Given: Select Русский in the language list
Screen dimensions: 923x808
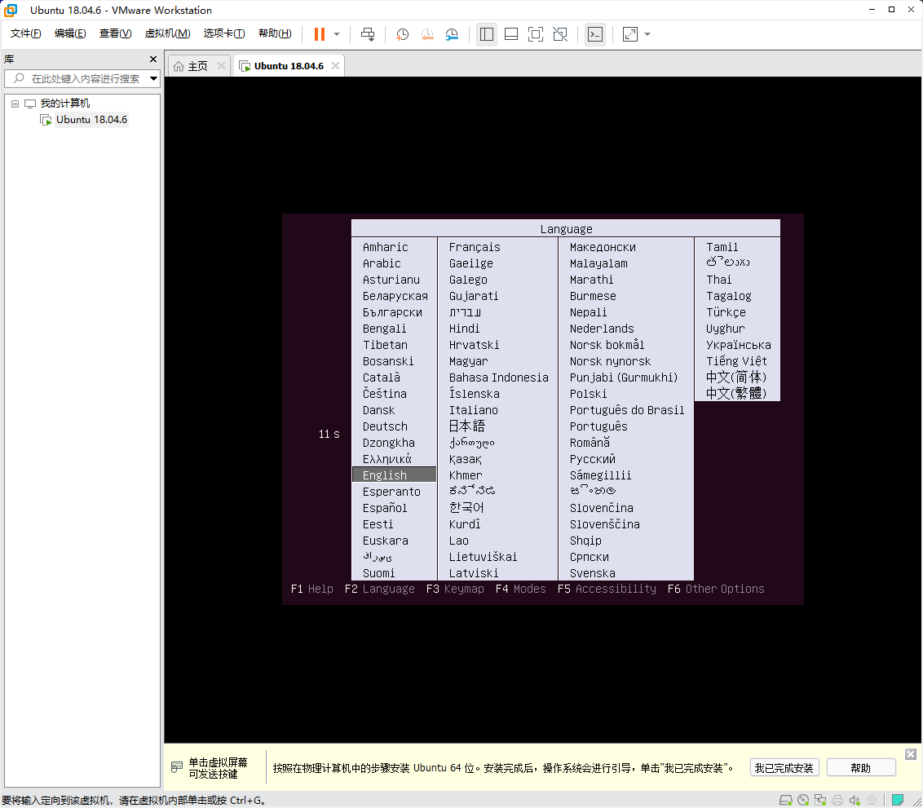Looking at the screenshot, I should (592, 459).
